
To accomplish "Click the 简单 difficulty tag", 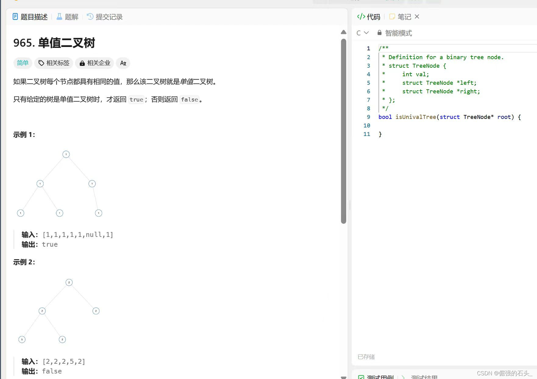I will point(23,63).
